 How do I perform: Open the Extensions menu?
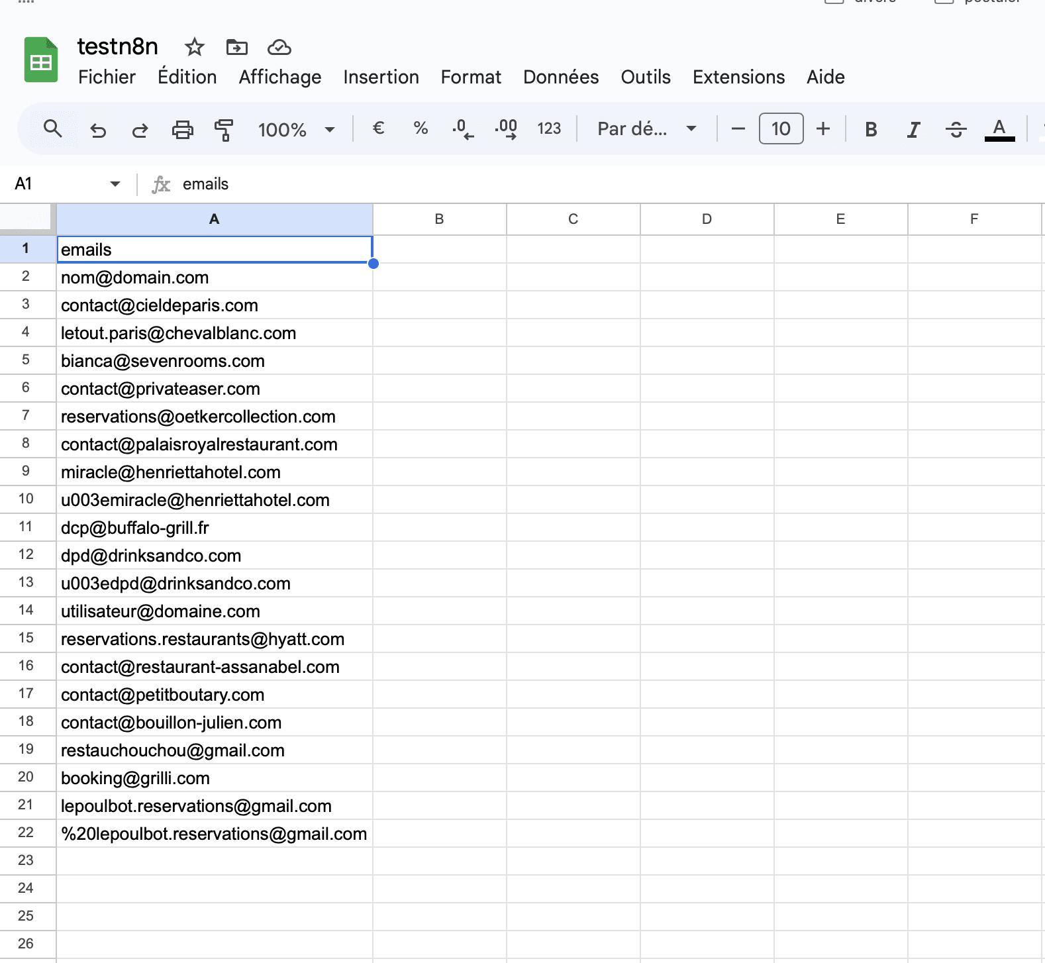click(x=738, y=77)
